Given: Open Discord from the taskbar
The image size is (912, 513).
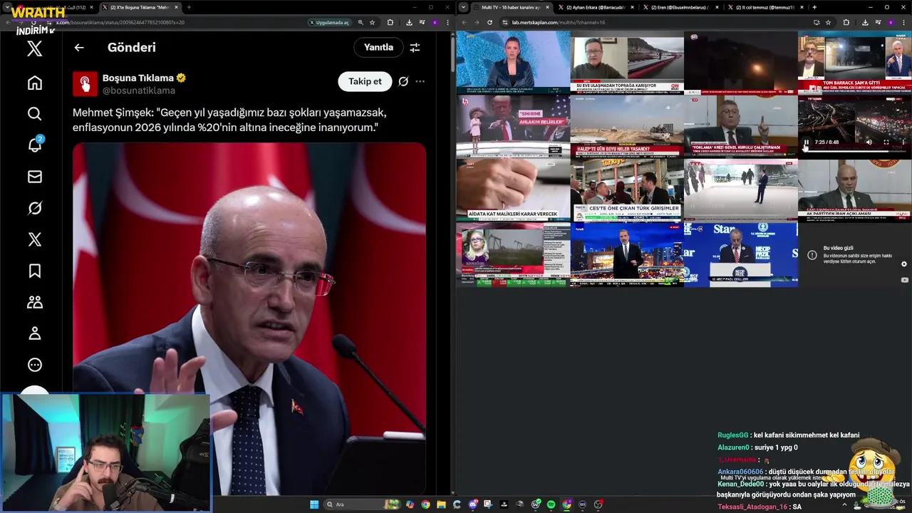Looking at the screenshot, I should (472, 504).
